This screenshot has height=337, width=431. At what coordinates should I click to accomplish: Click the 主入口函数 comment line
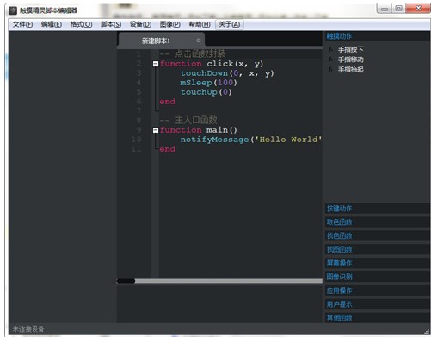pos(188,121)
